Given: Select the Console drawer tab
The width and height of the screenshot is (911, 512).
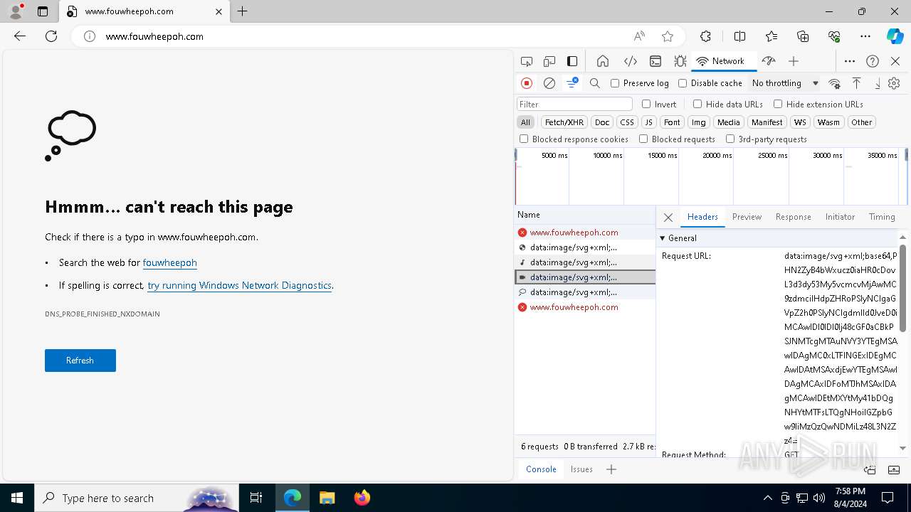Looking at the screenshot, I should point(541,469).
